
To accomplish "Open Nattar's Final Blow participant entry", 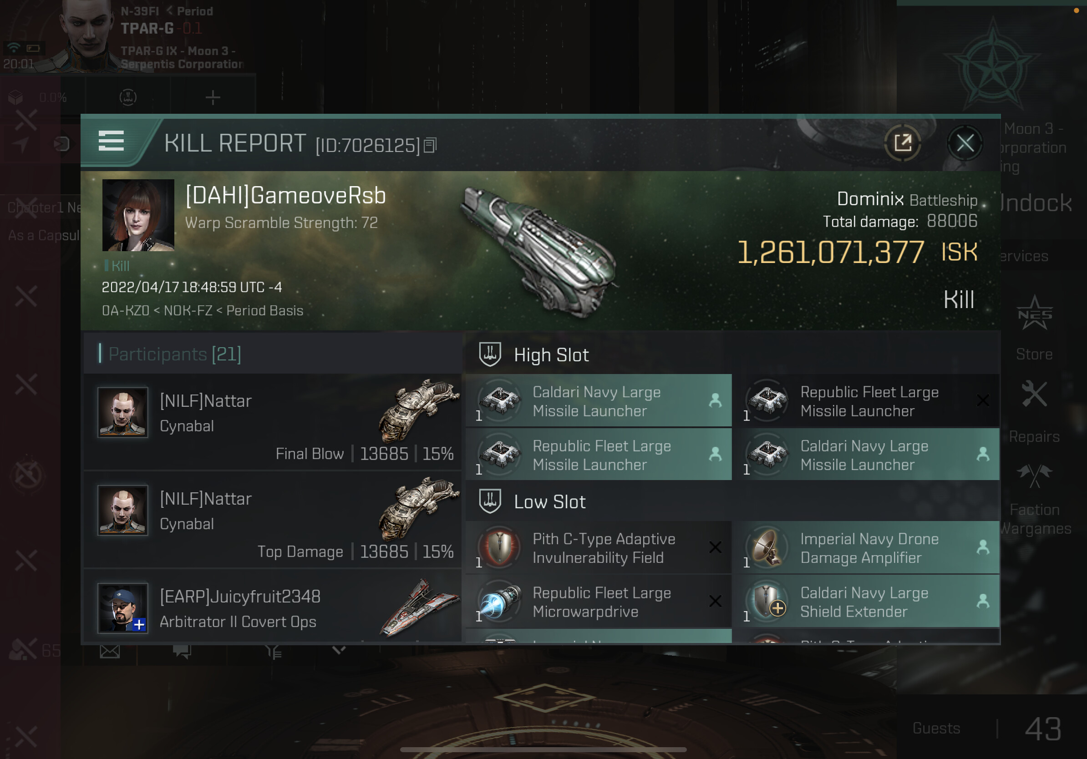I will 273,422.
